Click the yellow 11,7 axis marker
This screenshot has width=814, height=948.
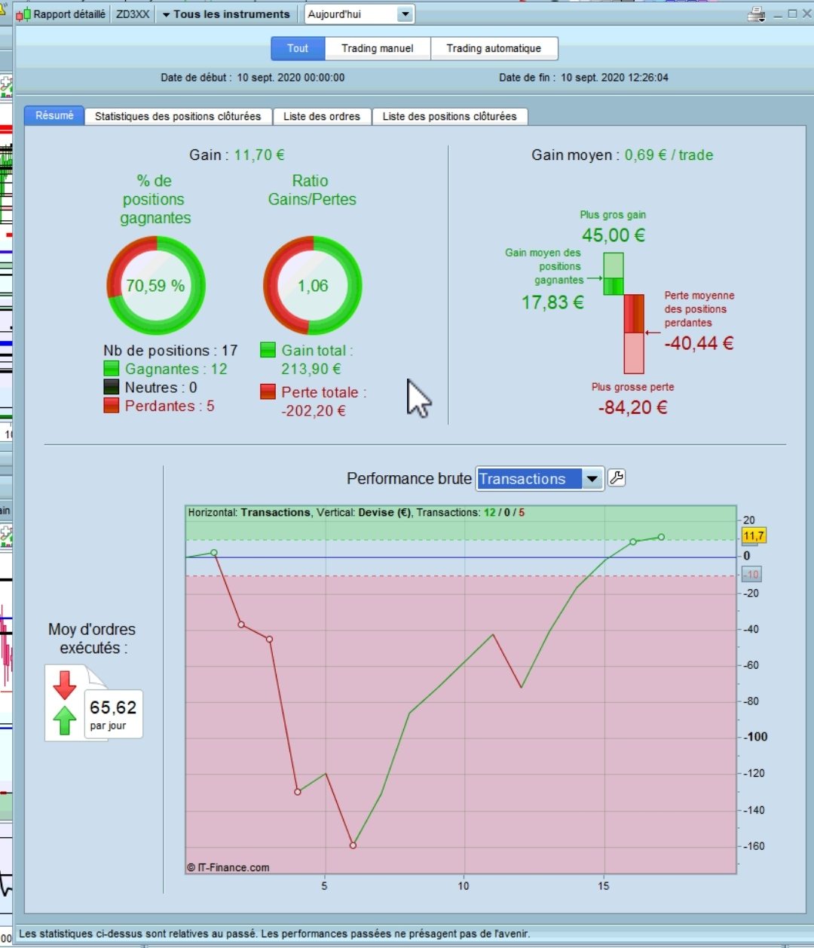coord(754,535)
